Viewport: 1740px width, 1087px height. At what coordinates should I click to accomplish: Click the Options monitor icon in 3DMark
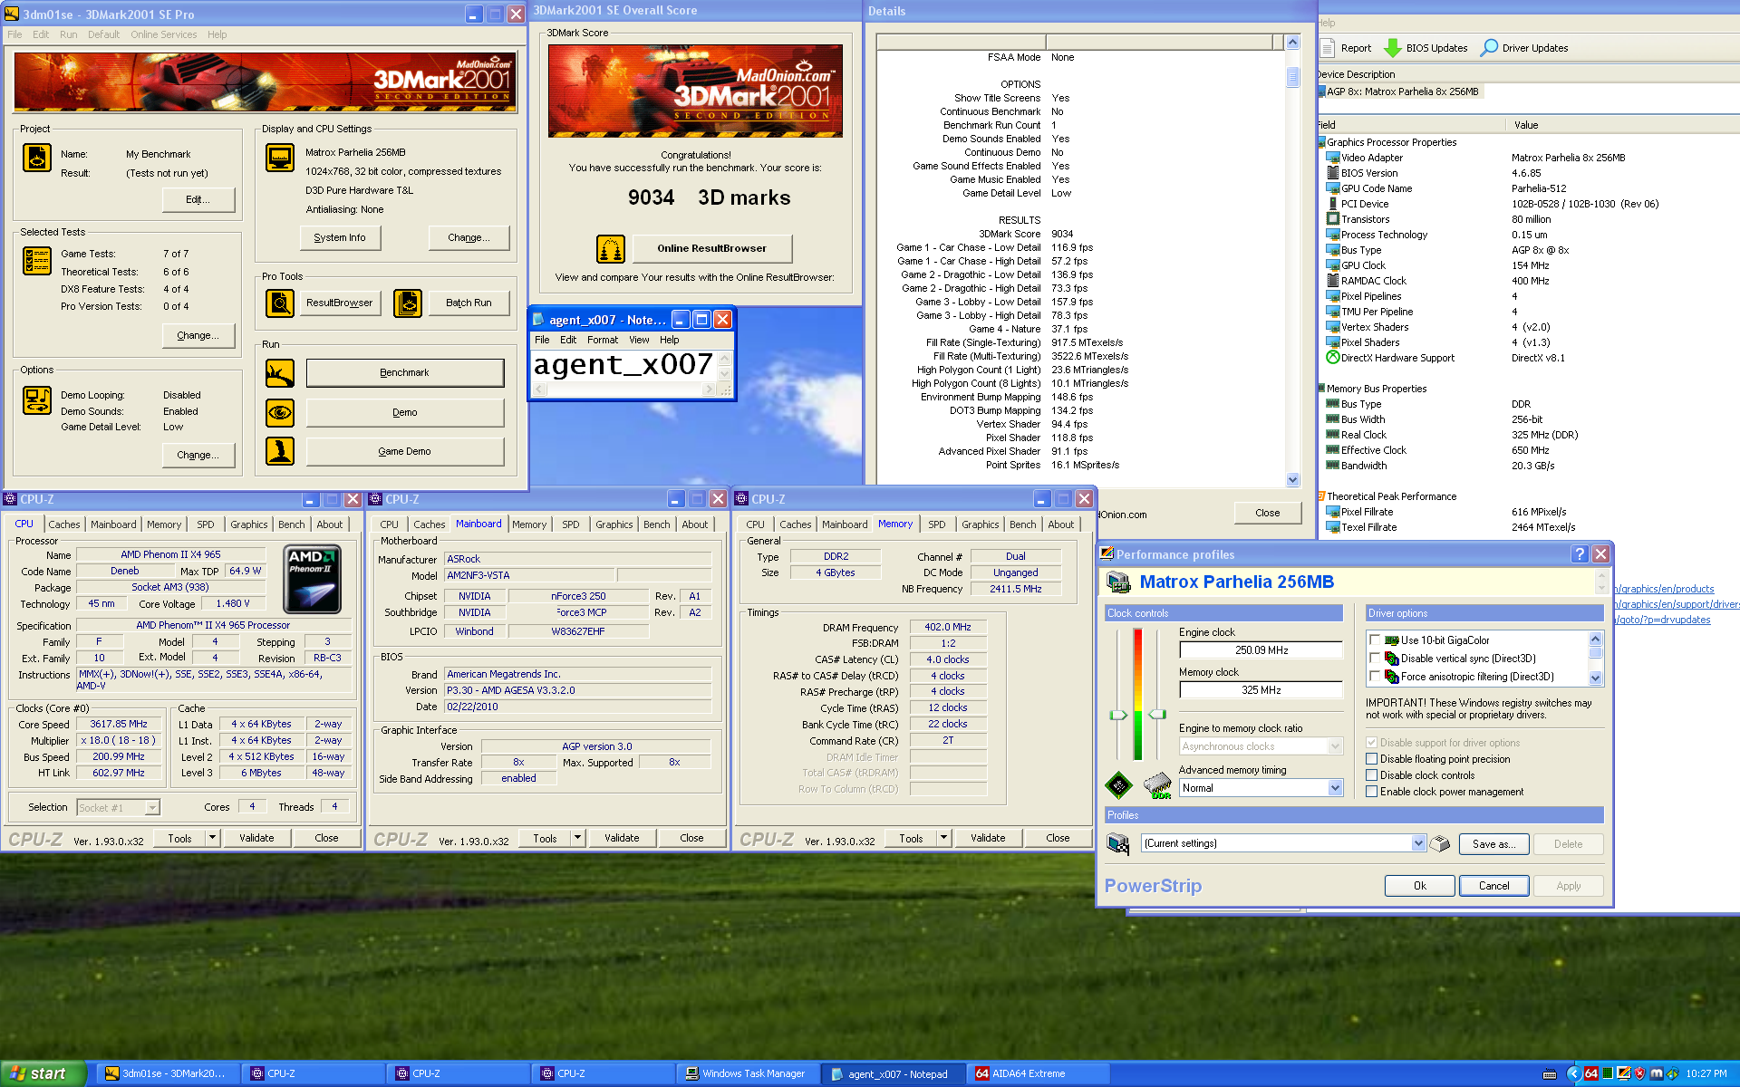[37, 399]
